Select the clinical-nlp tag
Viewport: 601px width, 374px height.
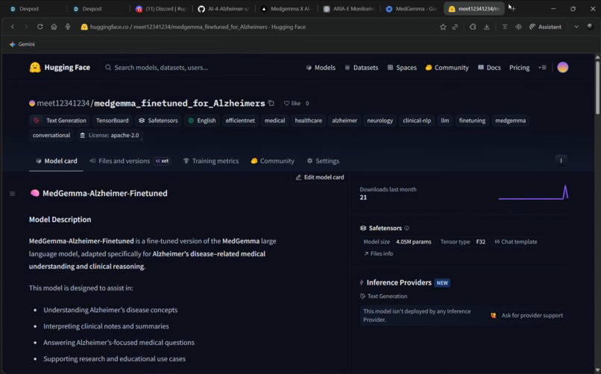point(417,120)
